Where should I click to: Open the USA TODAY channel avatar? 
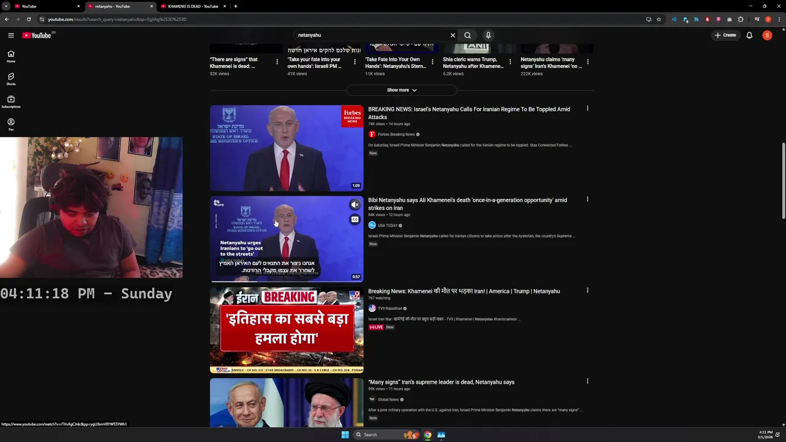tap(372, 225)
